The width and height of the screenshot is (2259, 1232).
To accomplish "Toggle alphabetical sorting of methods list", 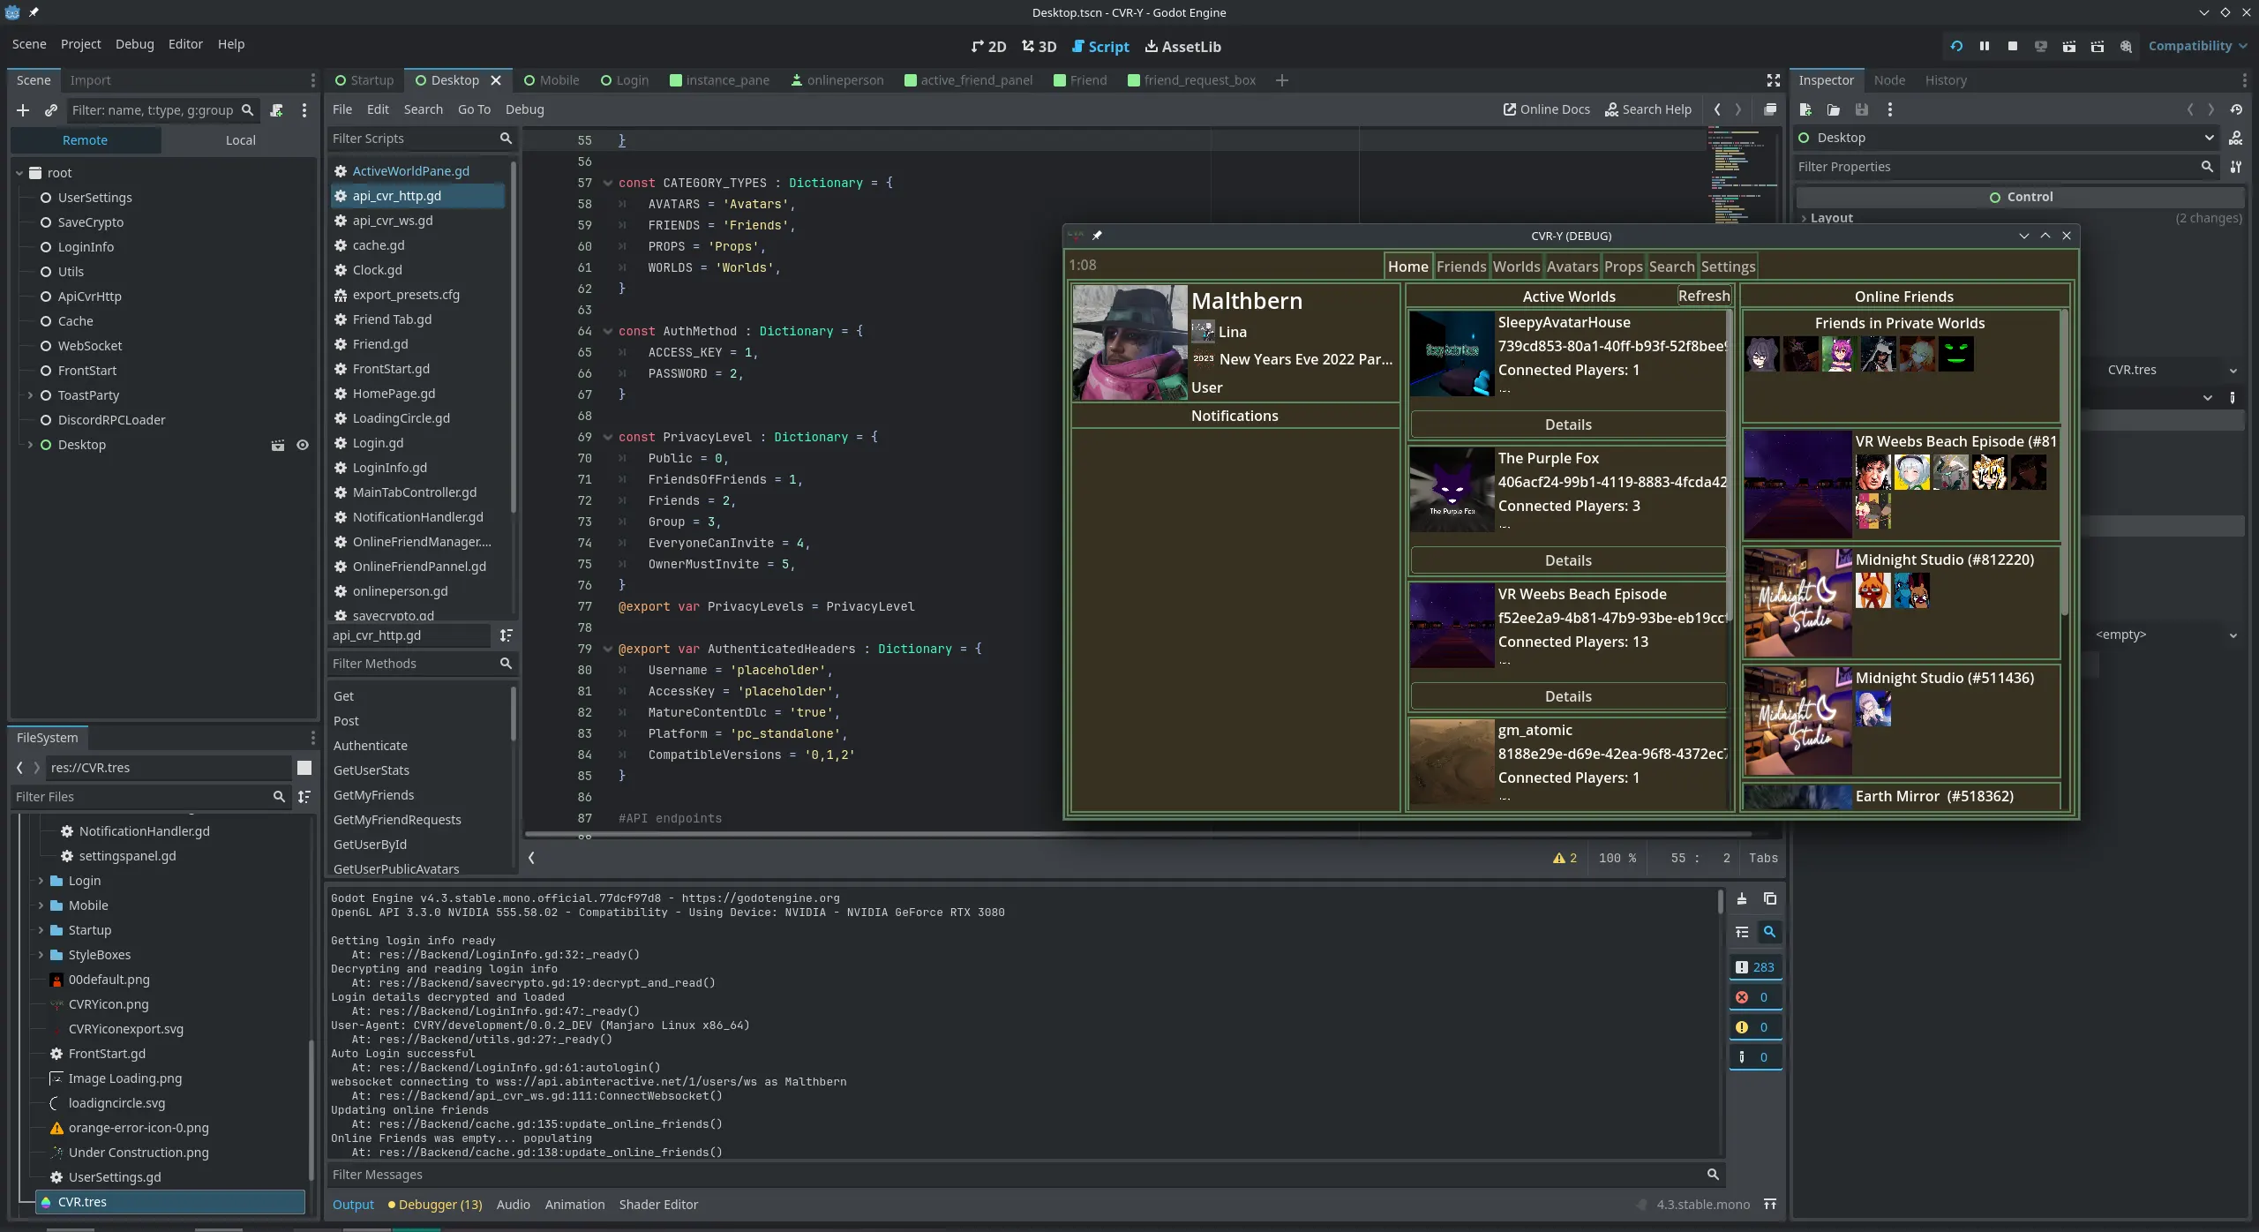I will click(x=507, y=635).
